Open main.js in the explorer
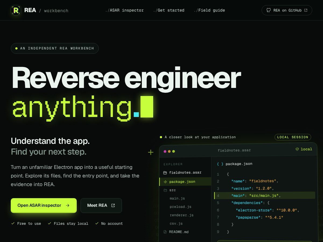323x242 pixels. pyautogui.click(x=177, y=198)
